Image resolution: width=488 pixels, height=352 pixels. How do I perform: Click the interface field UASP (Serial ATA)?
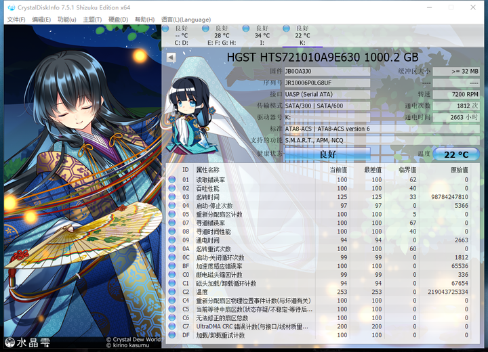coord(327,95)
